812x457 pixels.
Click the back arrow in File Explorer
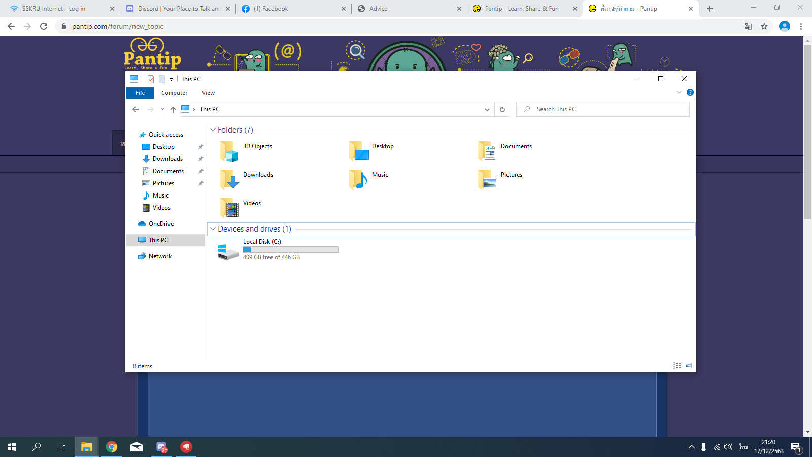[136, 109]
